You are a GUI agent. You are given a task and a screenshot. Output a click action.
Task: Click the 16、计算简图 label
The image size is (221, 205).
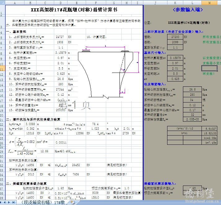[97, 37]
